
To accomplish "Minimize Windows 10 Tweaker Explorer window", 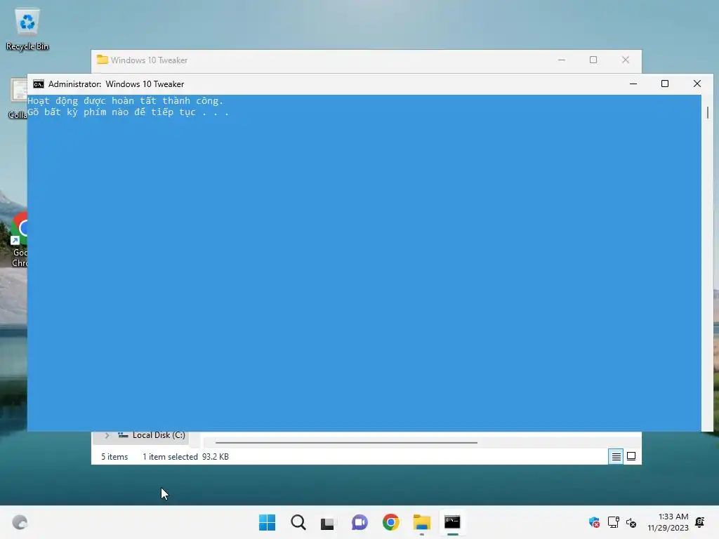I will click(562, 60).
